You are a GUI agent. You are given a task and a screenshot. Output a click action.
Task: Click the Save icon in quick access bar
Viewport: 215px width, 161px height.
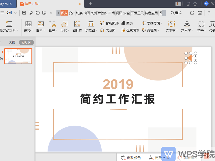point(24,13)
